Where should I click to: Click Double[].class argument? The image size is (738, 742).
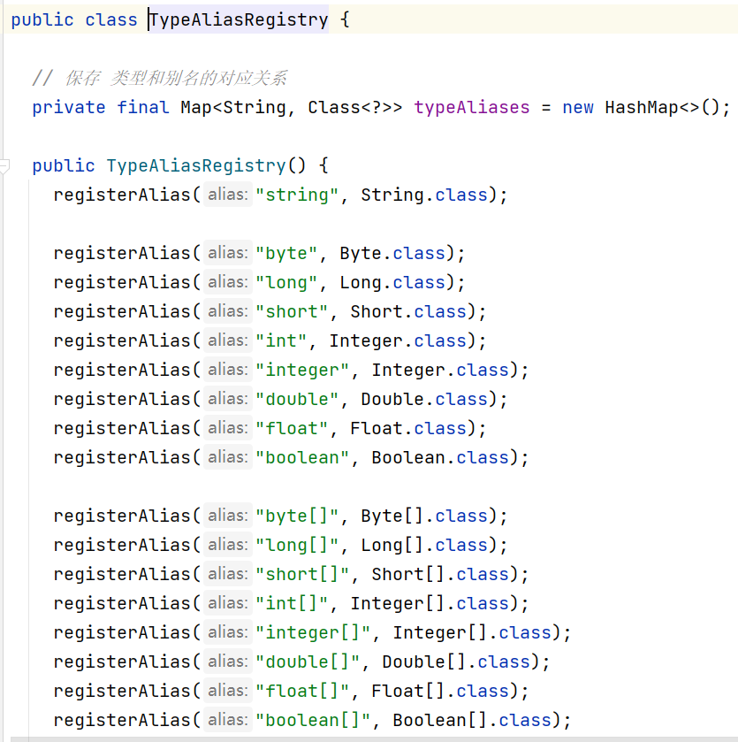(456, 662)
